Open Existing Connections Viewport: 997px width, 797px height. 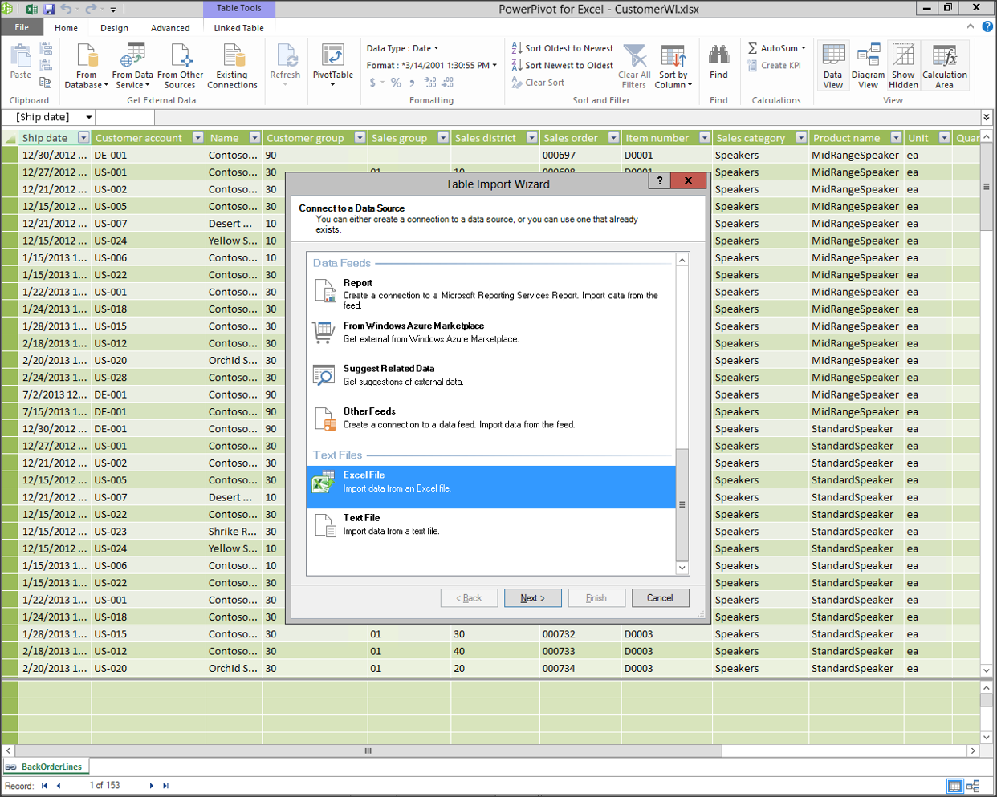(232, 66)
